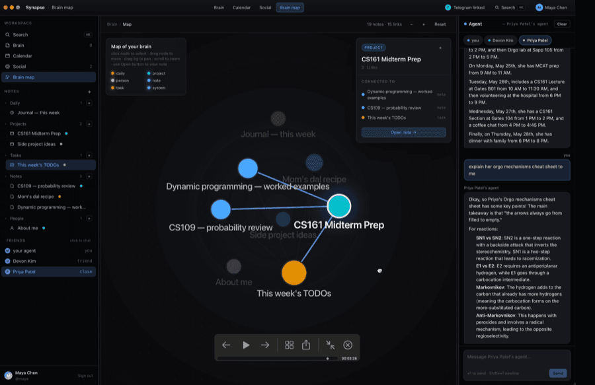Click the share icon in playback bar
This screenshot has height=385, width=595.
[306, 345]
